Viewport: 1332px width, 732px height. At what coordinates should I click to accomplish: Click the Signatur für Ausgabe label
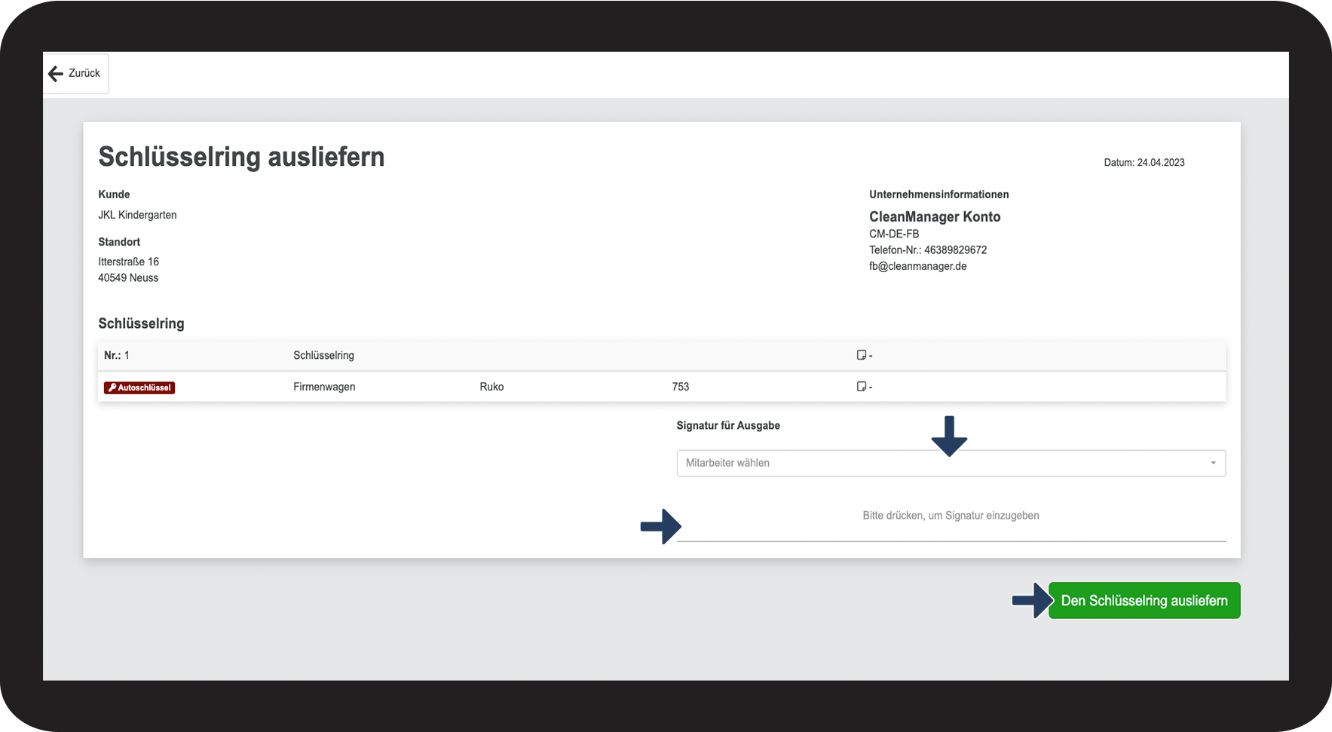tap(728, 425)
